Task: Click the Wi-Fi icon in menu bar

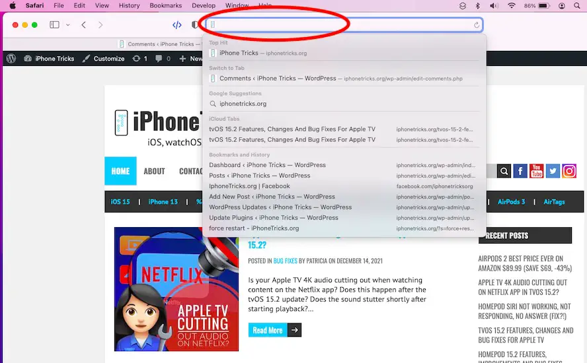Action: point(512,5)
